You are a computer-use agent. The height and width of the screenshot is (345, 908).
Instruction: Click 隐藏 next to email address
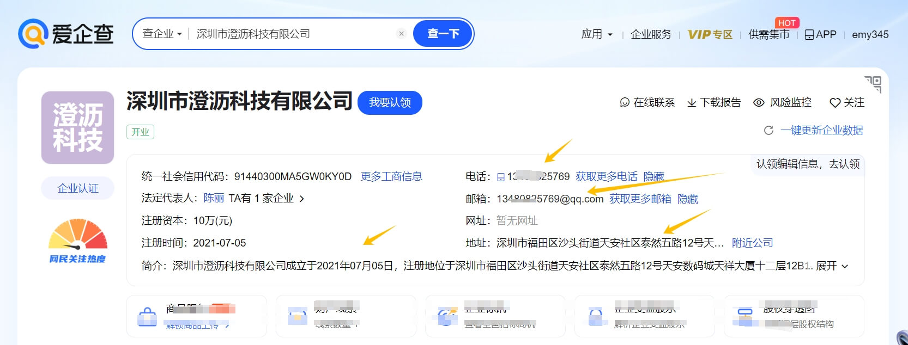[687, 199]
